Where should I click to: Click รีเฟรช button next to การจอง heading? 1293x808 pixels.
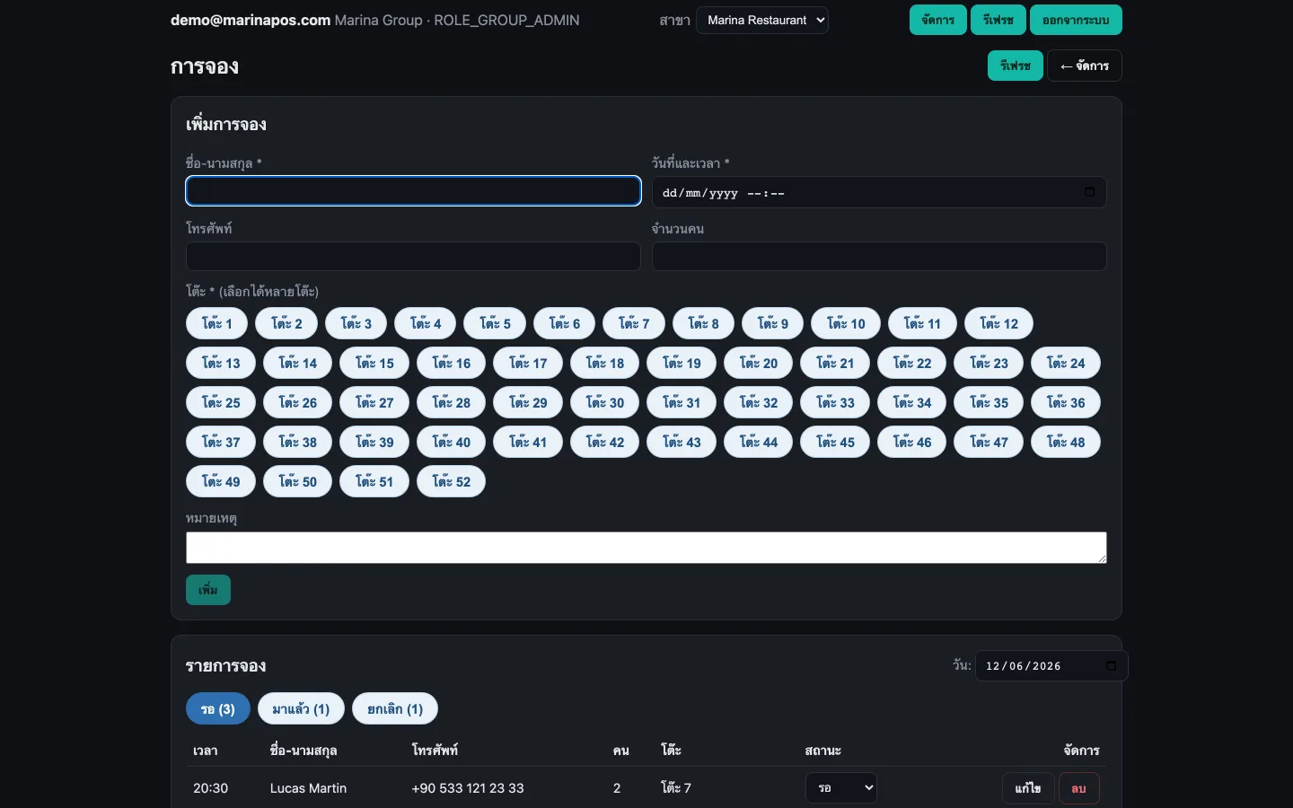(1016, 66)
